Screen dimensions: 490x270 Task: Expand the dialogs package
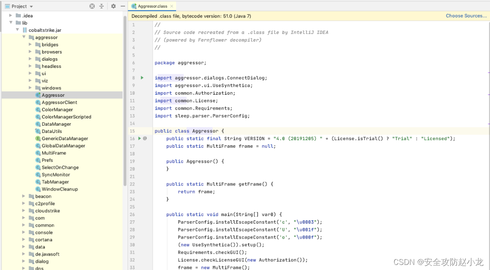(30, 59)
